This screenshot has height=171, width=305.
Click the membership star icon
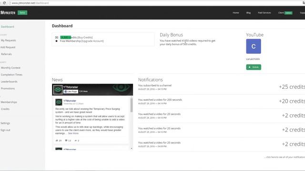coord(57,41)
